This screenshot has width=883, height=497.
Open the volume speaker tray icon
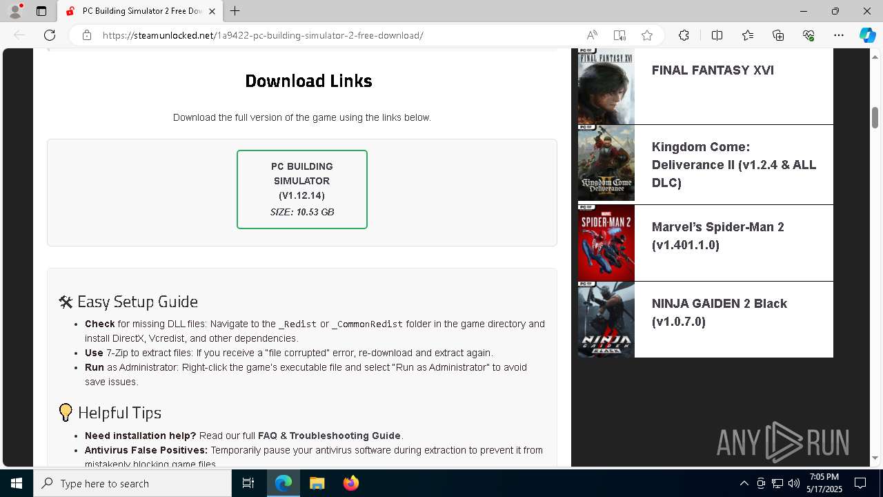tap(793, 483)
